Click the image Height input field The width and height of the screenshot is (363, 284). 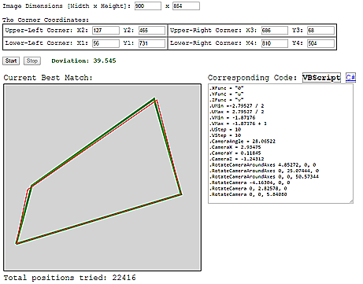[186, 6]
